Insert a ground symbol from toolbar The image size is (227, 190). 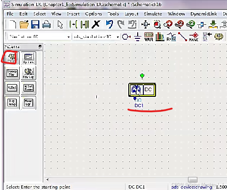click(138, 37)
